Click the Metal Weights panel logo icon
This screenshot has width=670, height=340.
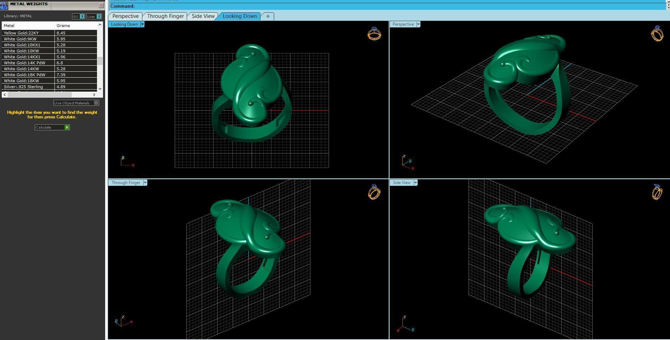[x=4, y=6]
